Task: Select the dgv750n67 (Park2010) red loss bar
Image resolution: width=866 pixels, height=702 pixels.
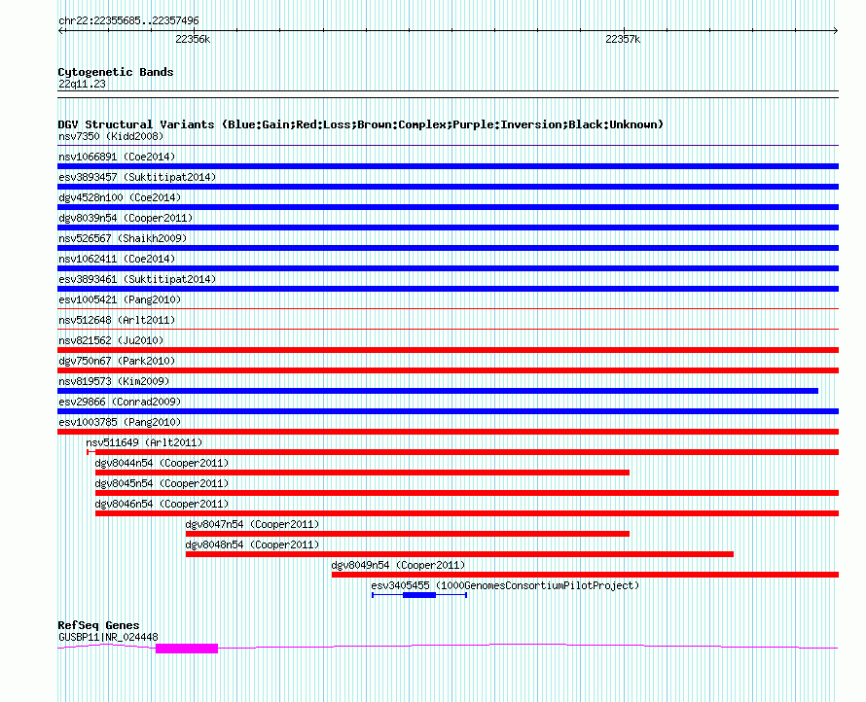Action: pos(448,370)
